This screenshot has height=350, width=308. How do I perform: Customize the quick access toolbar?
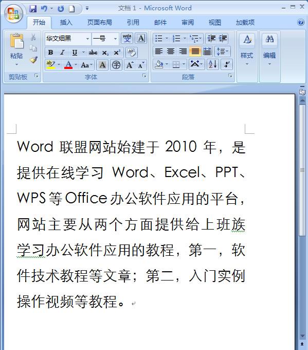click(87, 8)
